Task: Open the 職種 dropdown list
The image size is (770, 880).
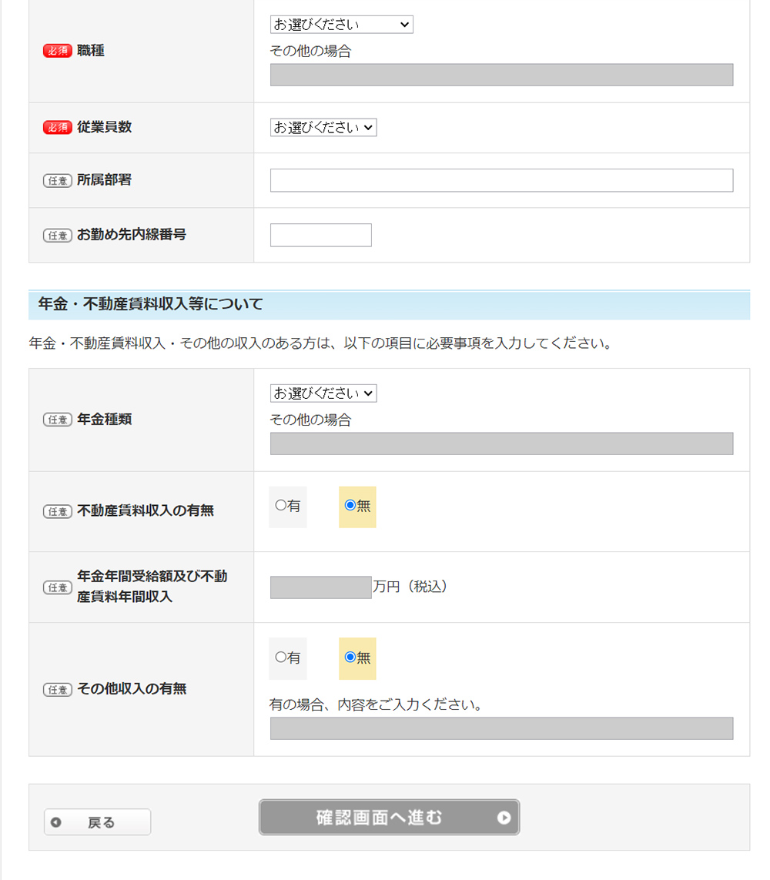Action: point(341,25)
